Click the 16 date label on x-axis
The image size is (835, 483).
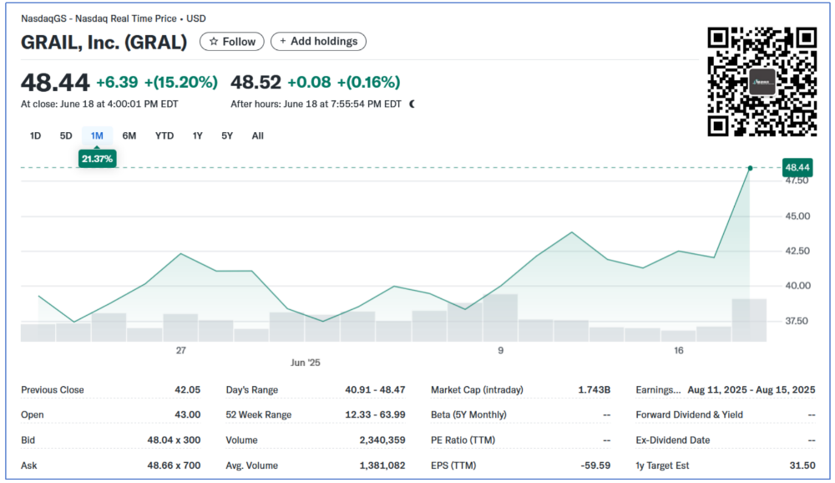point(678,350)
